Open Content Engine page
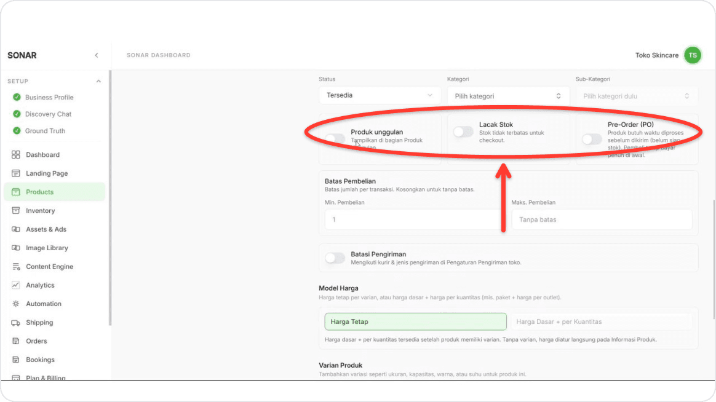716x402 pixels. point(49,267)
